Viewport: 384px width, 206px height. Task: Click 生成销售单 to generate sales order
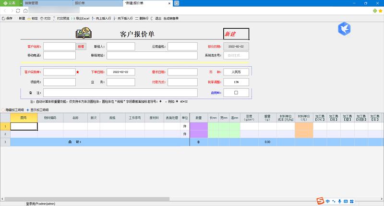171,18
